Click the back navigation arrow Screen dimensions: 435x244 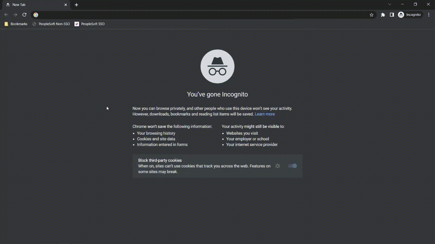6,15
